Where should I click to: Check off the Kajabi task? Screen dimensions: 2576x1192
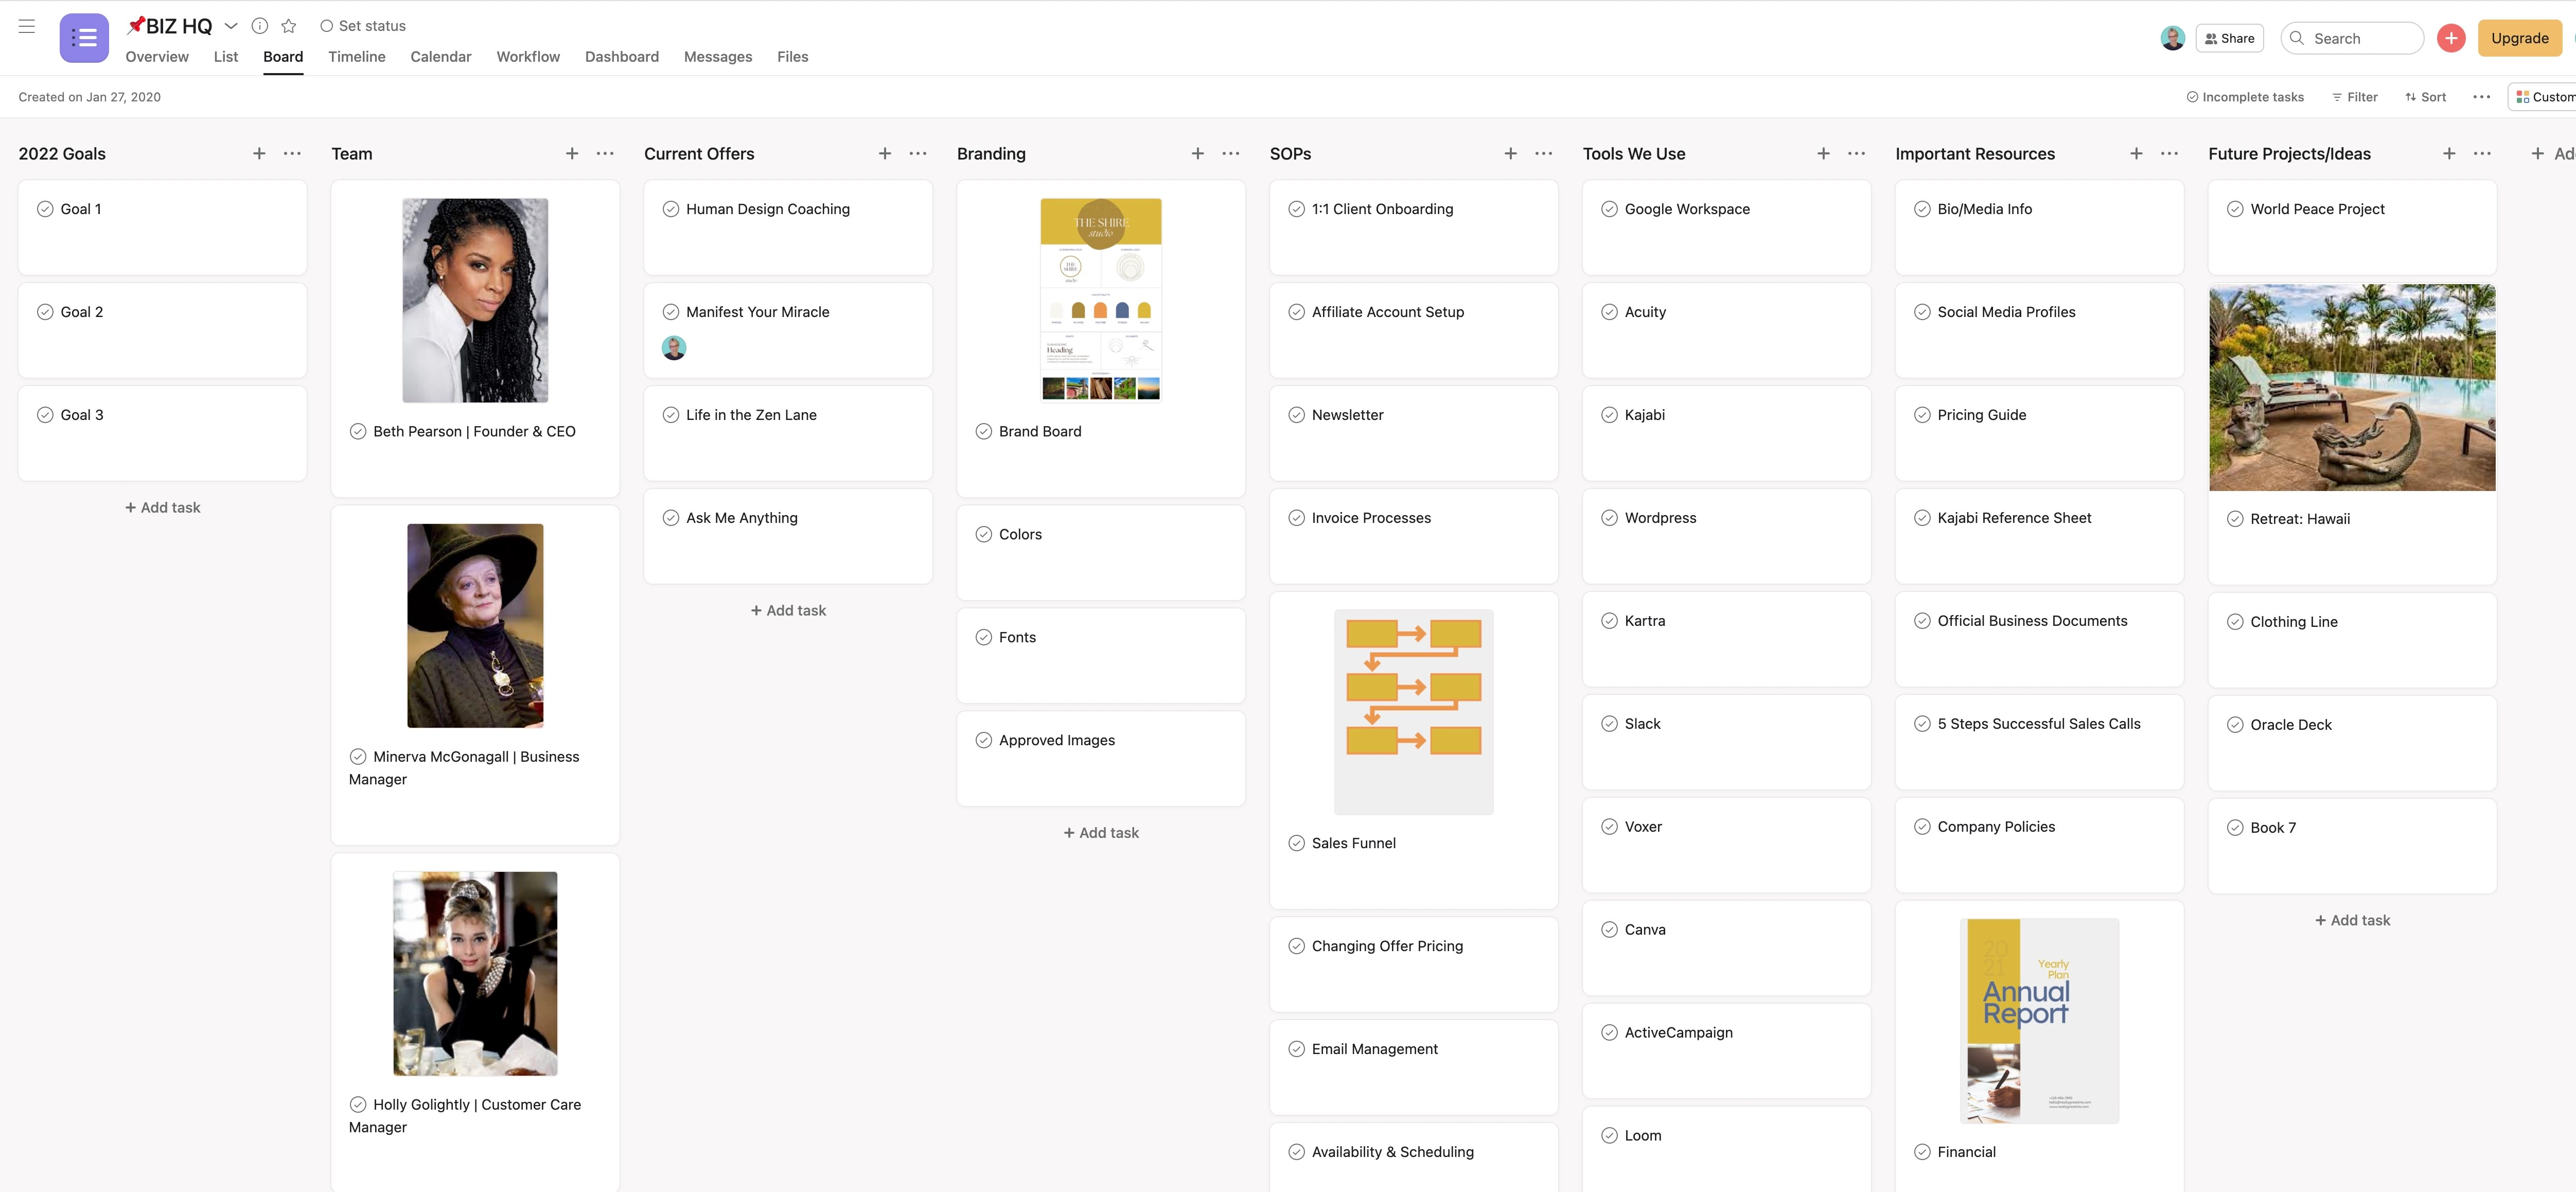pos(1609,415)
